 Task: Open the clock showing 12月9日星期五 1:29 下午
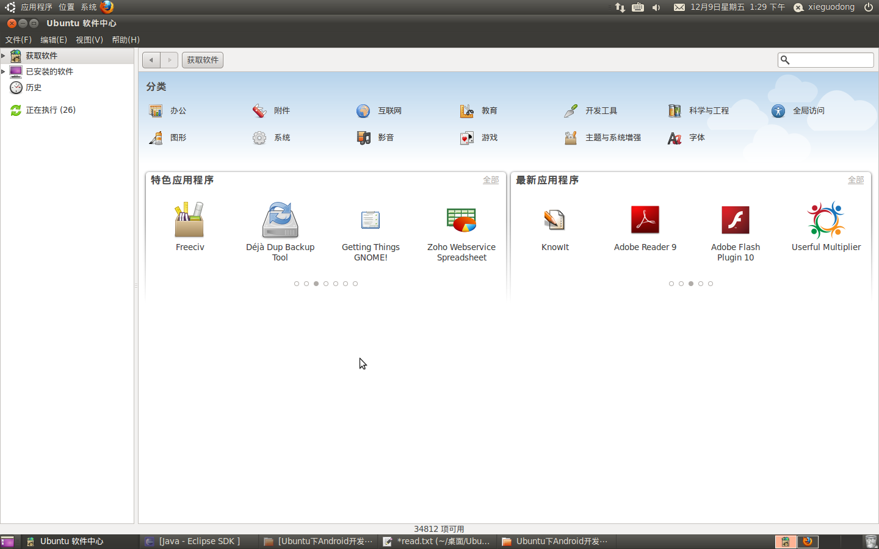[x=738, y=7]
